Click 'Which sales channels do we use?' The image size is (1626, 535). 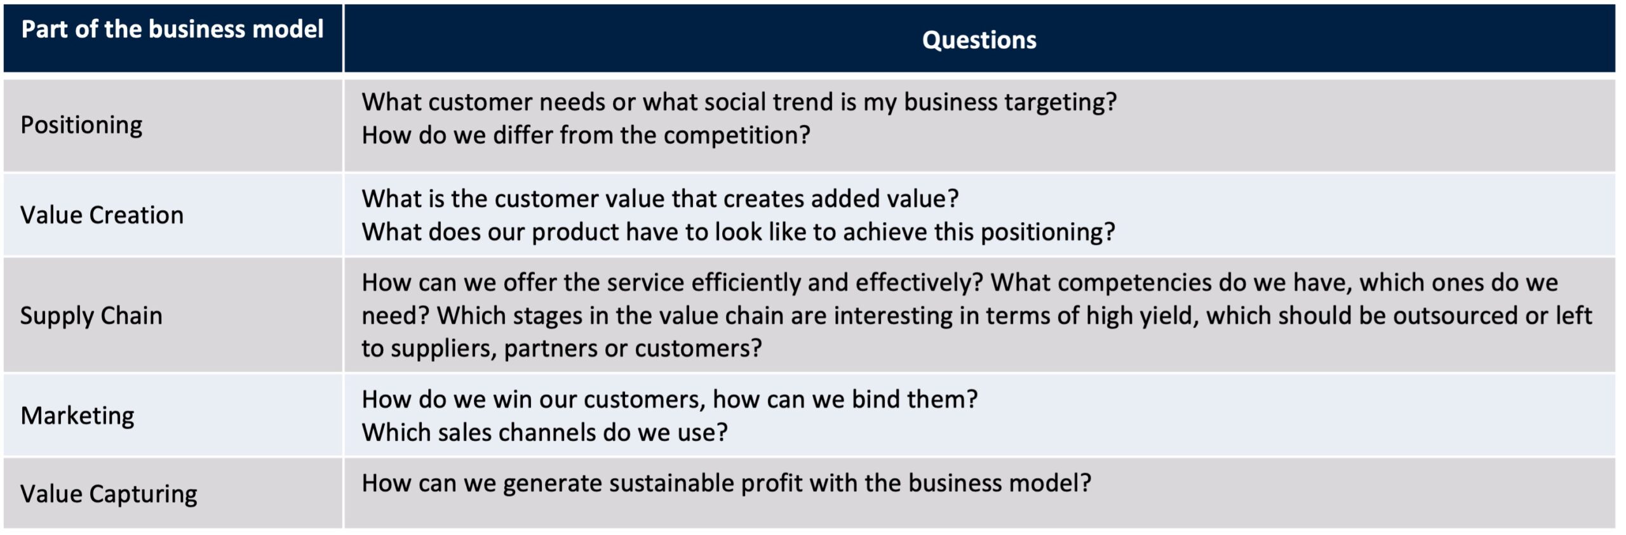[x=544, y=432]
